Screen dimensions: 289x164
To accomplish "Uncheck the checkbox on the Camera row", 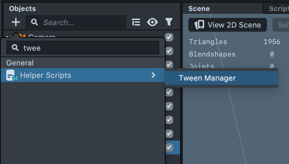I will (169, 37).
